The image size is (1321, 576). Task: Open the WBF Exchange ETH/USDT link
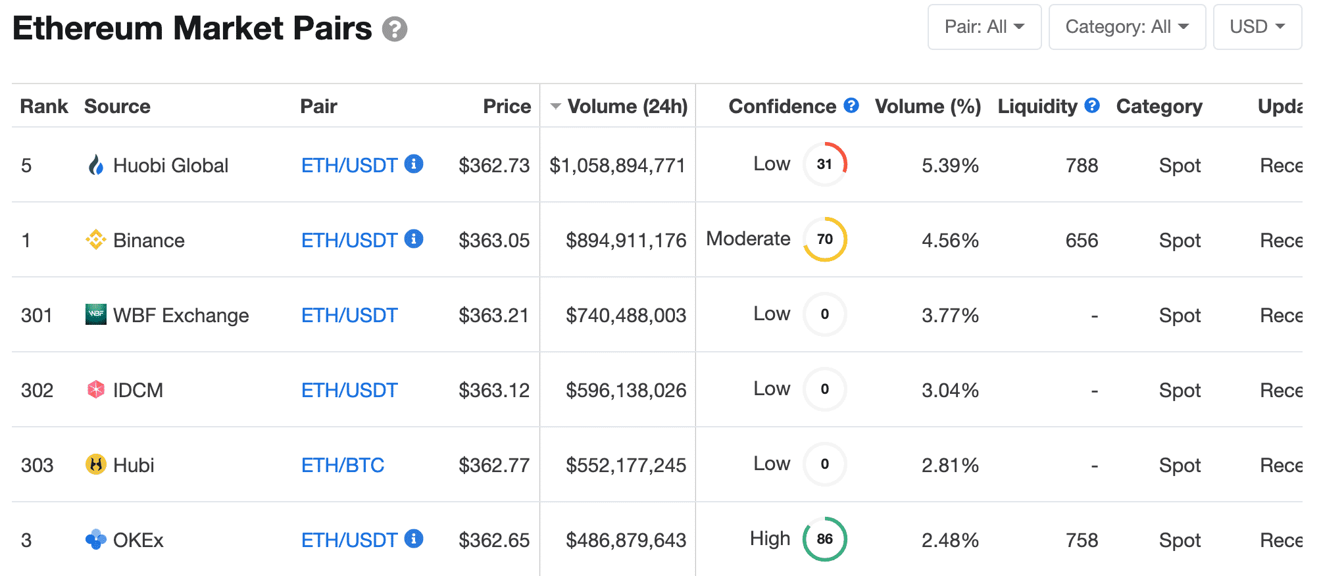click(349, 316)
